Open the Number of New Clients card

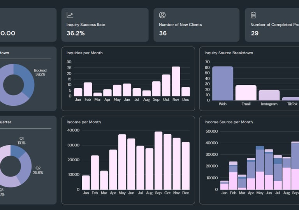point(196,25)
